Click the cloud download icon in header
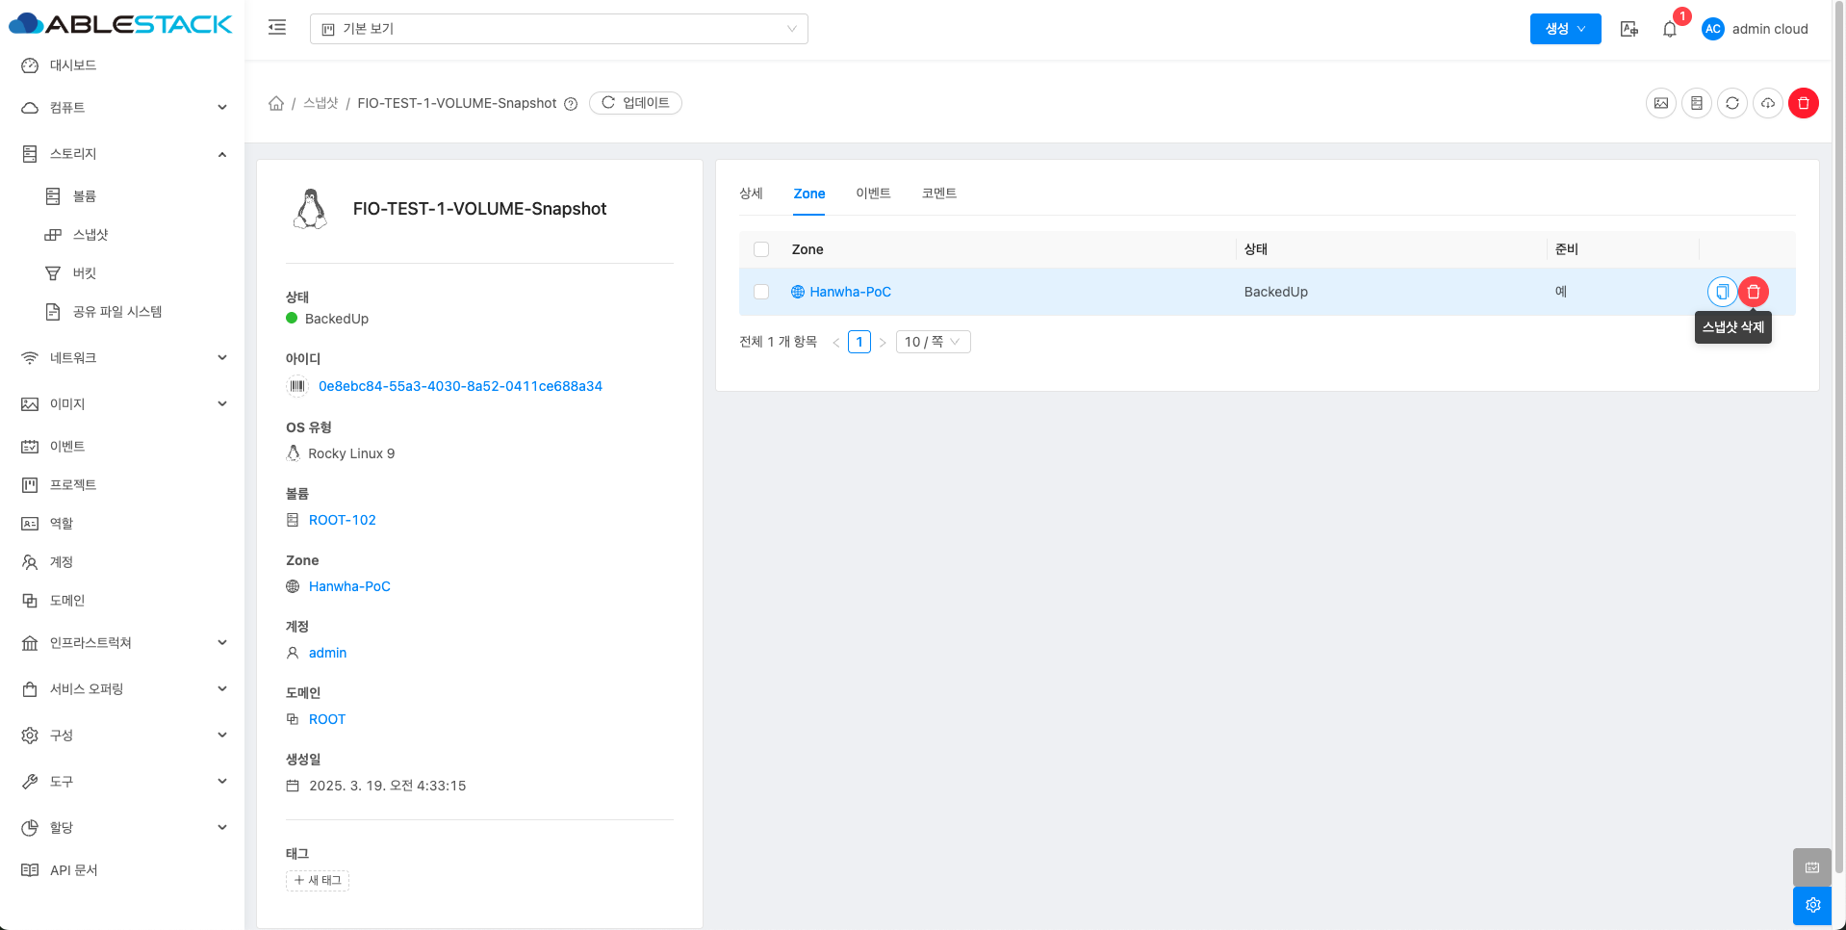 click(1768, 103)
